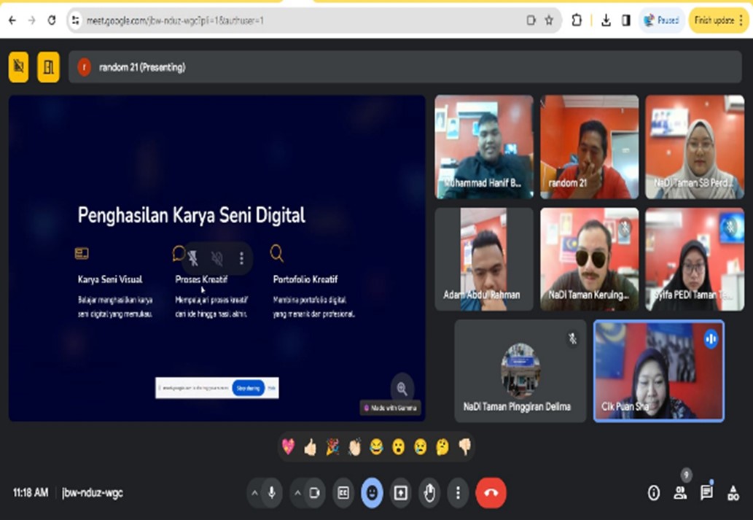This screenshot has height=520, width=753.
Task: Show the people participants panel
Action: (x=680, y=493)
